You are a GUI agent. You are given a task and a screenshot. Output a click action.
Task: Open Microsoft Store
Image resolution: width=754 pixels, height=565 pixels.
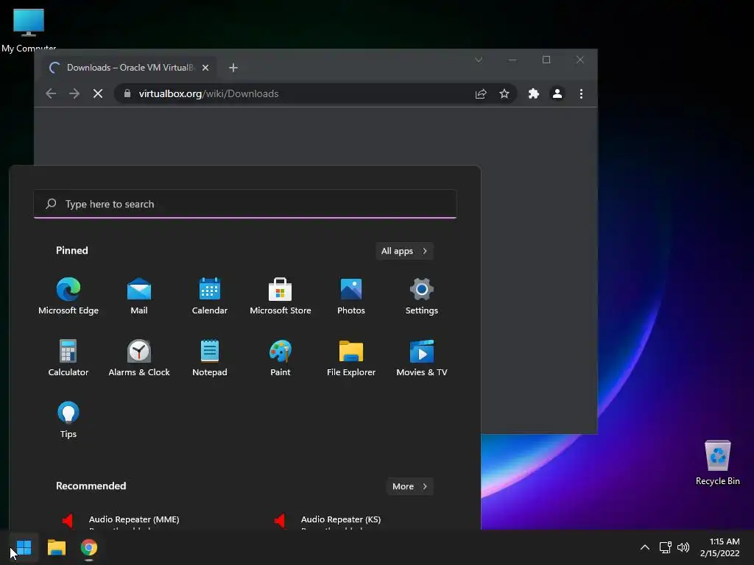[x=281, y=296]
